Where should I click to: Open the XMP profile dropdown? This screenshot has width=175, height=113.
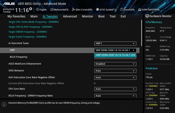coord(115,50)
